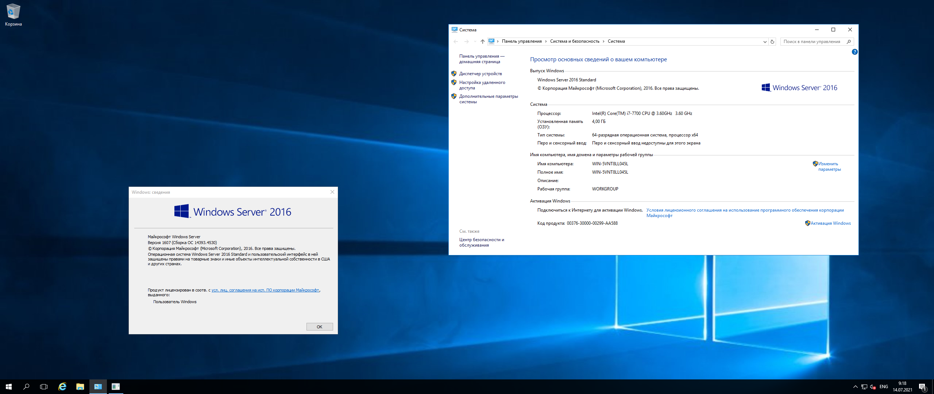Open the license terms link in the winver dialog
The image size is (934, 394).
tap(265, 290)
